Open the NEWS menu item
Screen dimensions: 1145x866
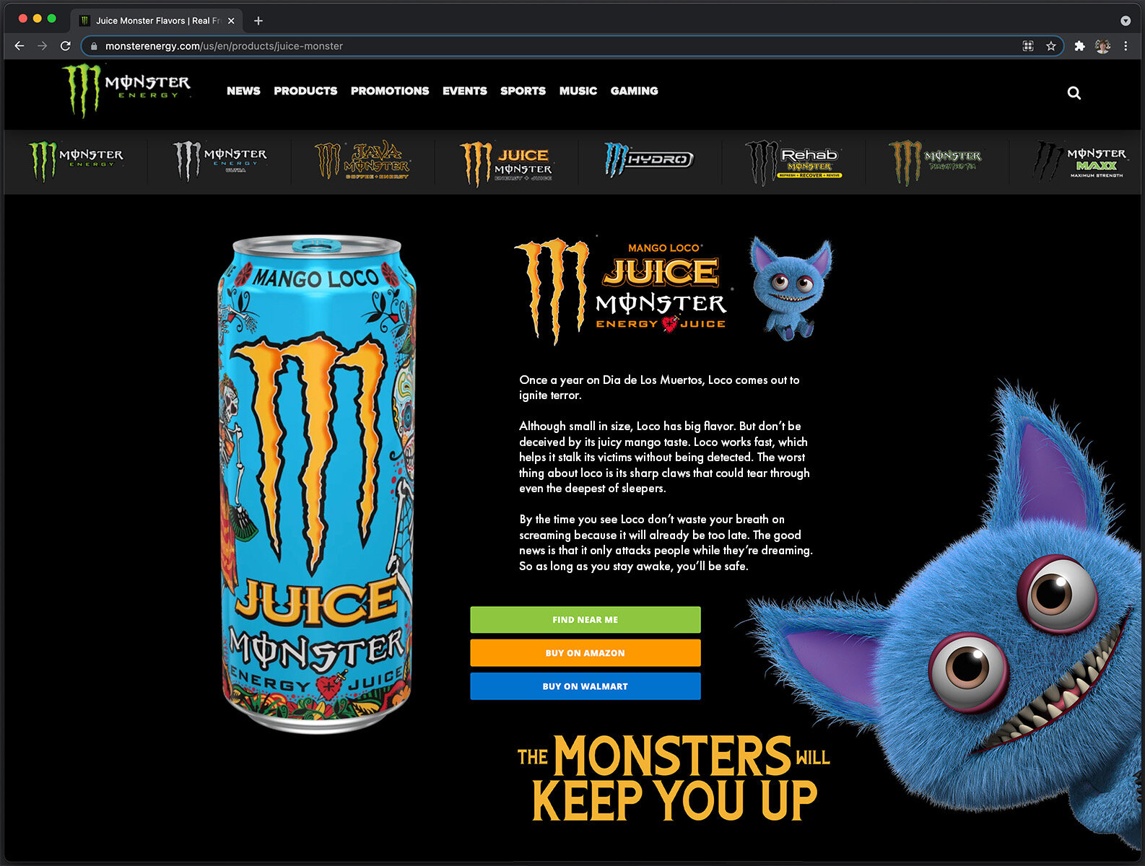[x=243, y=91]
